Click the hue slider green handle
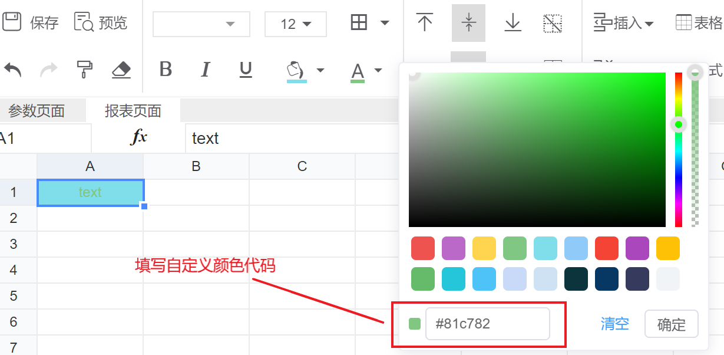 point(679,124)
